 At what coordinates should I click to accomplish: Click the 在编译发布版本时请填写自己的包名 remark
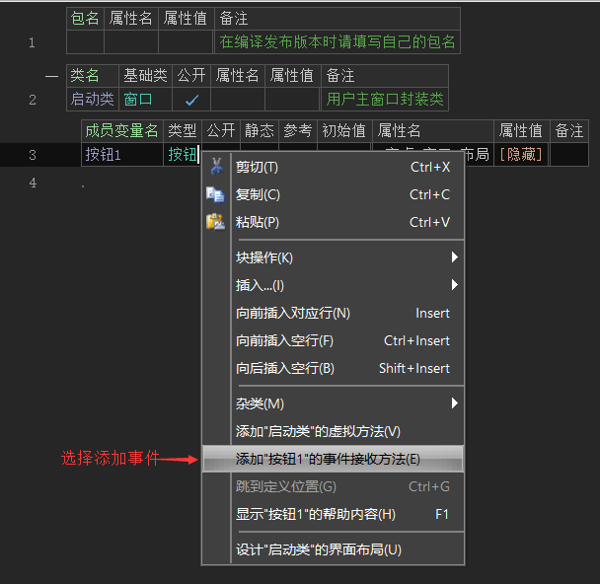tap(337, 41)
